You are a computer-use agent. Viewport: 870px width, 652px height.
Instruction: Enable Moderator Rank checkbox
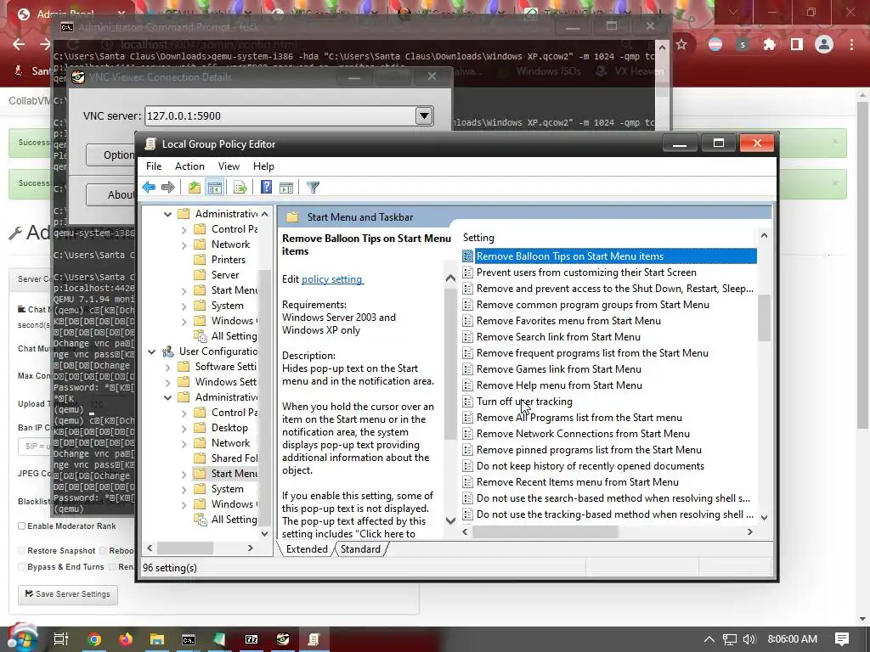tap(21, 526)
